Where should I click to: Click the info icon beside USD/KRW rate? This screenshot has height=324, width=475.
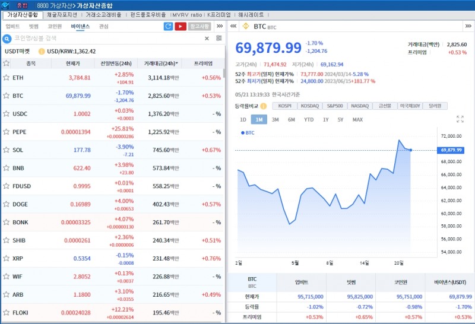pos(42,51)
